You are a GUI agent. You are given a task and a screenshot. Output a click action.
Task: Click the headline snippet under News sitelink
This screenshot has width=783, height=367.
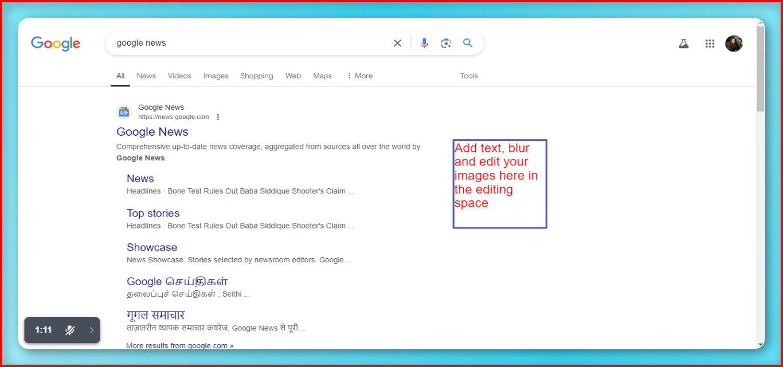240,191
